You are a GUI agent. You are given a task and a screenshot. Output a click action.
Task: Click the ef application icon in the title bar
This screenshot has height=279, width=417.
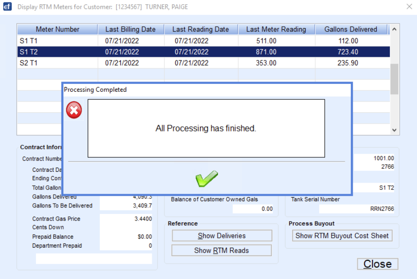pos(7,6)
